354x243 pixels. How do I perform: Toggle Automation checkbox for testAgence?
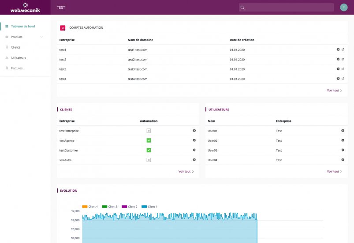(x=149, y=140)
